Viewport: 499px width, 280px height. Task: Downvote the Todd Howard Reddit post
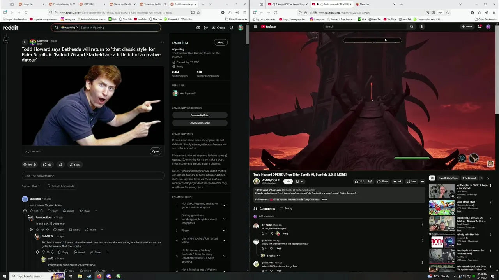pyautogui.click(x=35, y=164)
